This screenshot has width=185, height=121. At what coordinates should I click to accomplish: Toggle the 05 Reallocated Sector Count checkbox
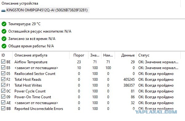[x=3, y=73]
